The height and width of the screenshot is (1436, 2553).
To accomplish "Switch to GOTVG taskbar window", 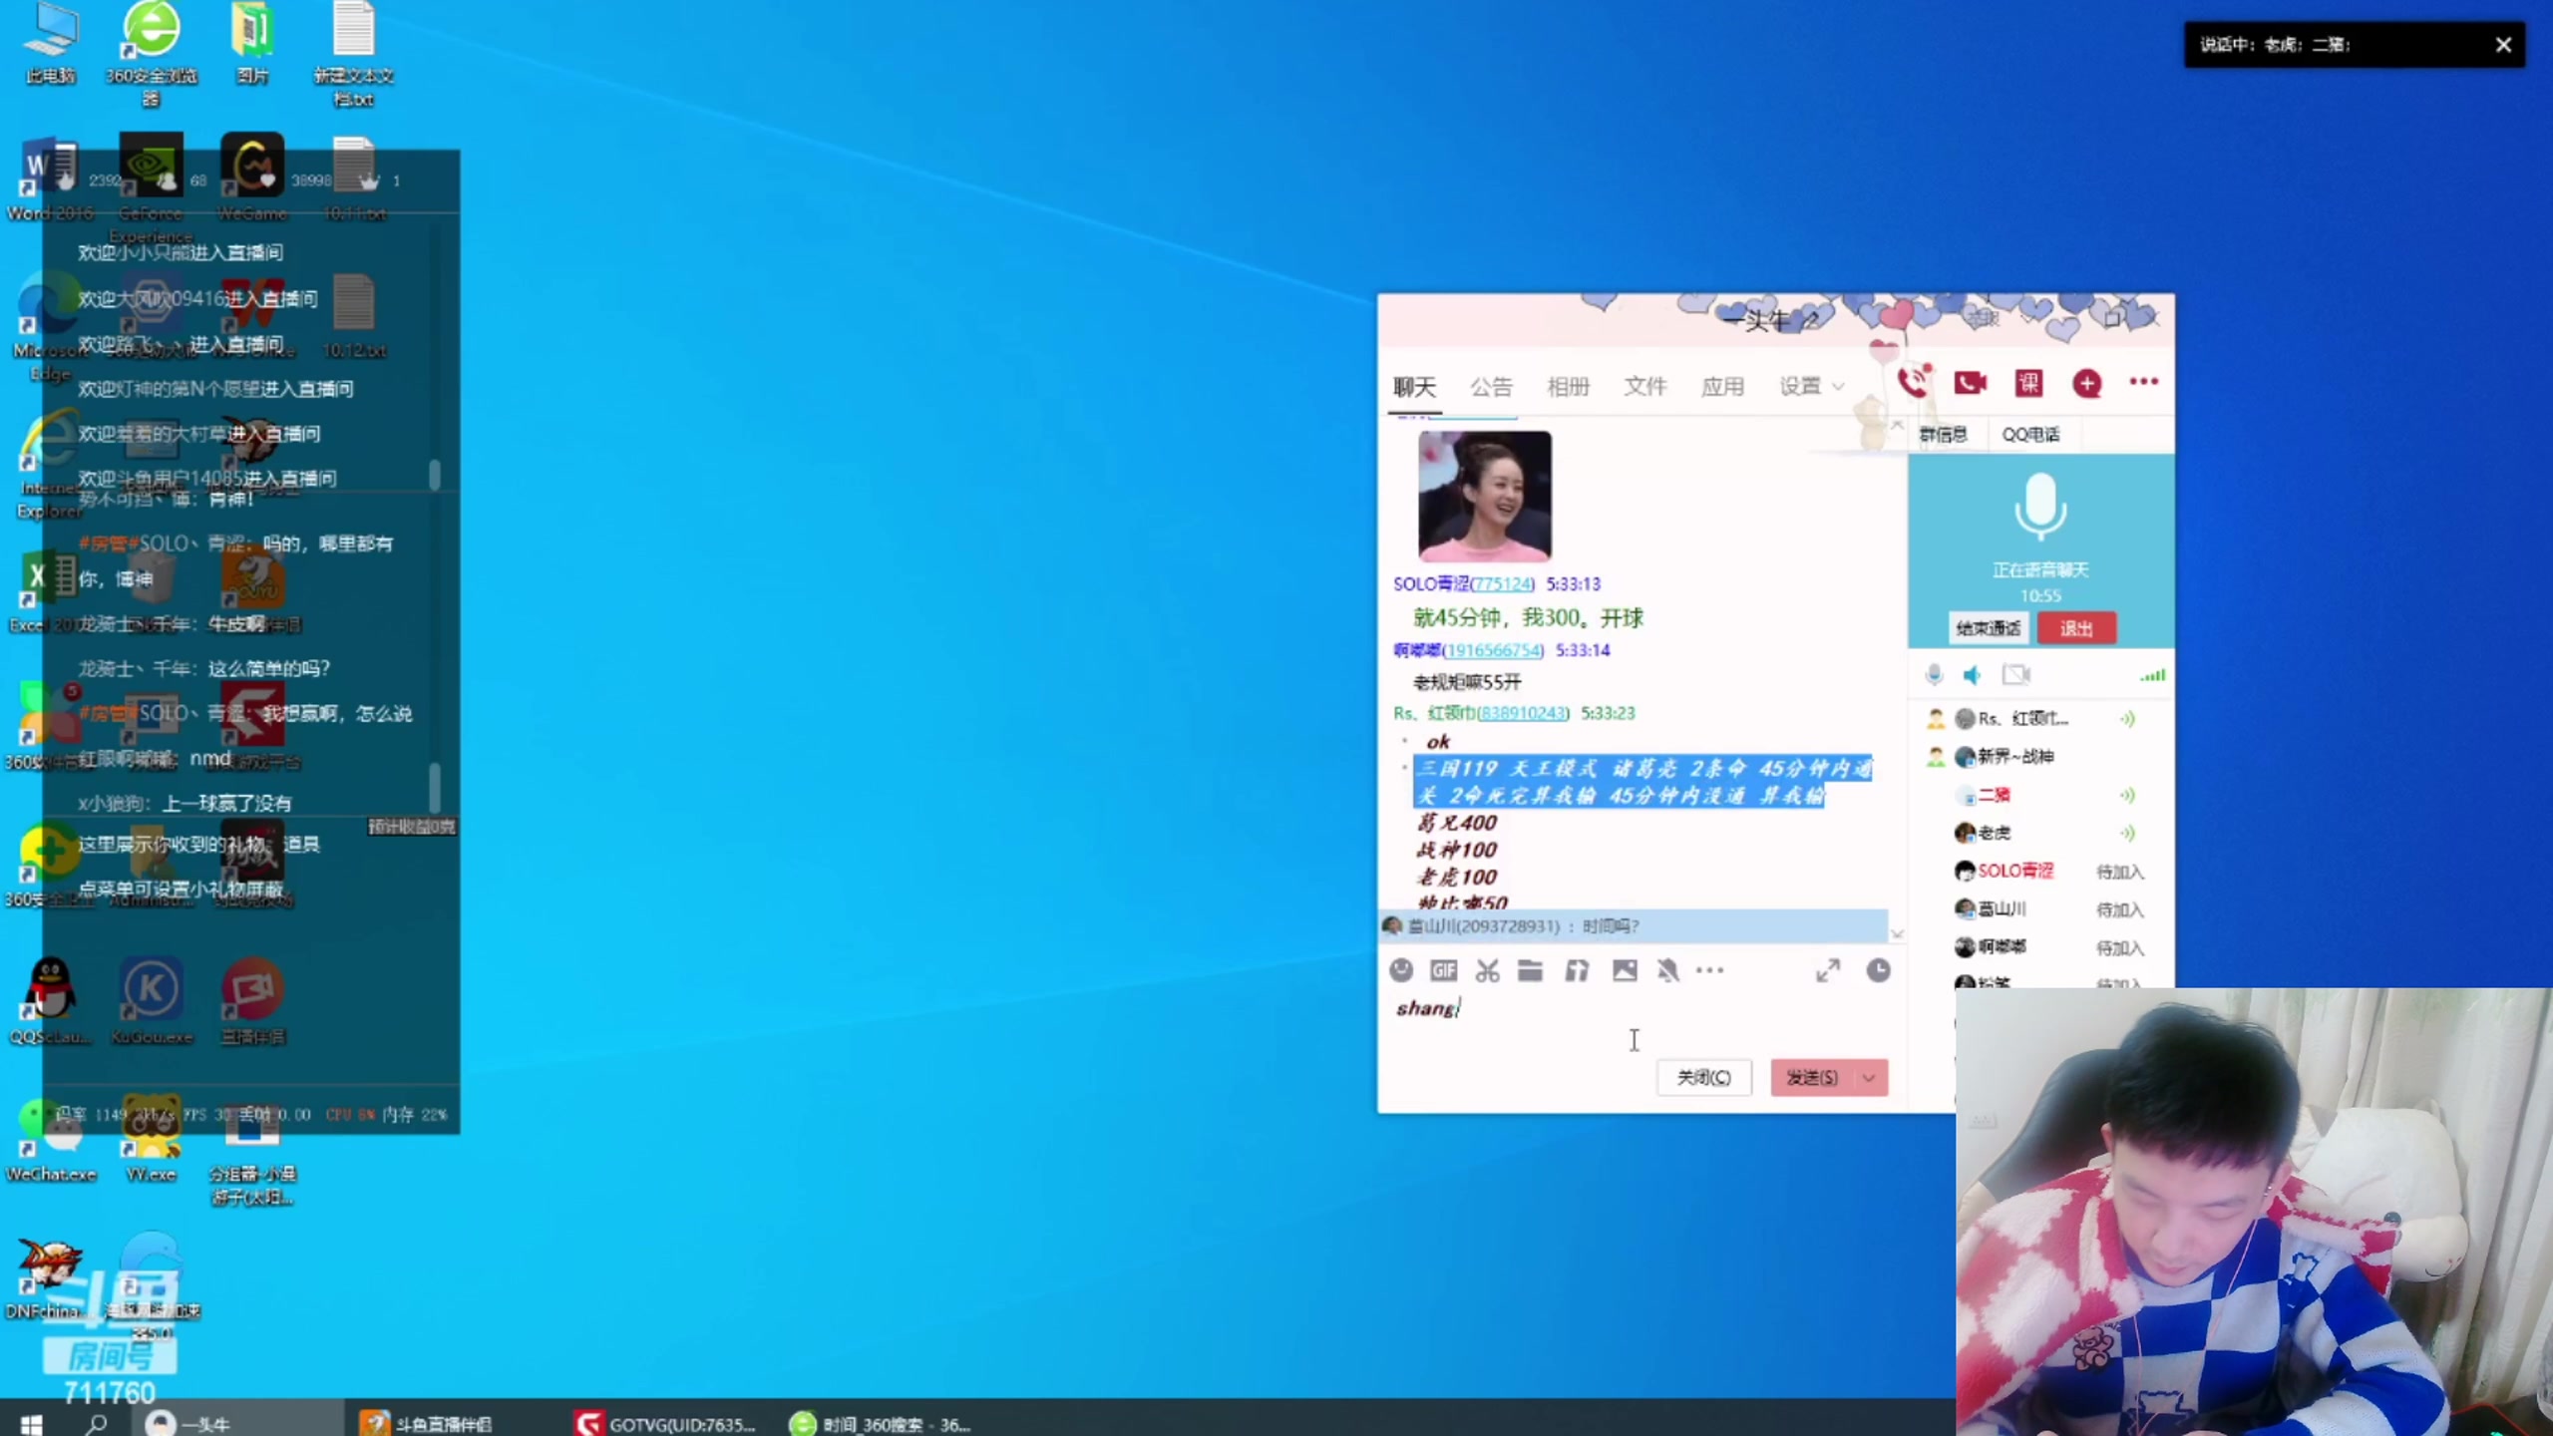I will 666,1424.
